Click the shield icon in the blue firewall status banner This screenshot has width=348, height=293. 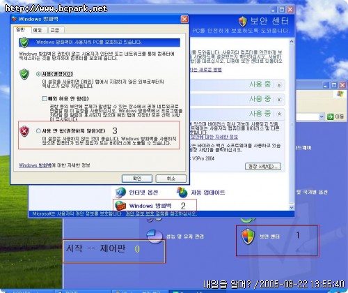[x=24, y=43]
